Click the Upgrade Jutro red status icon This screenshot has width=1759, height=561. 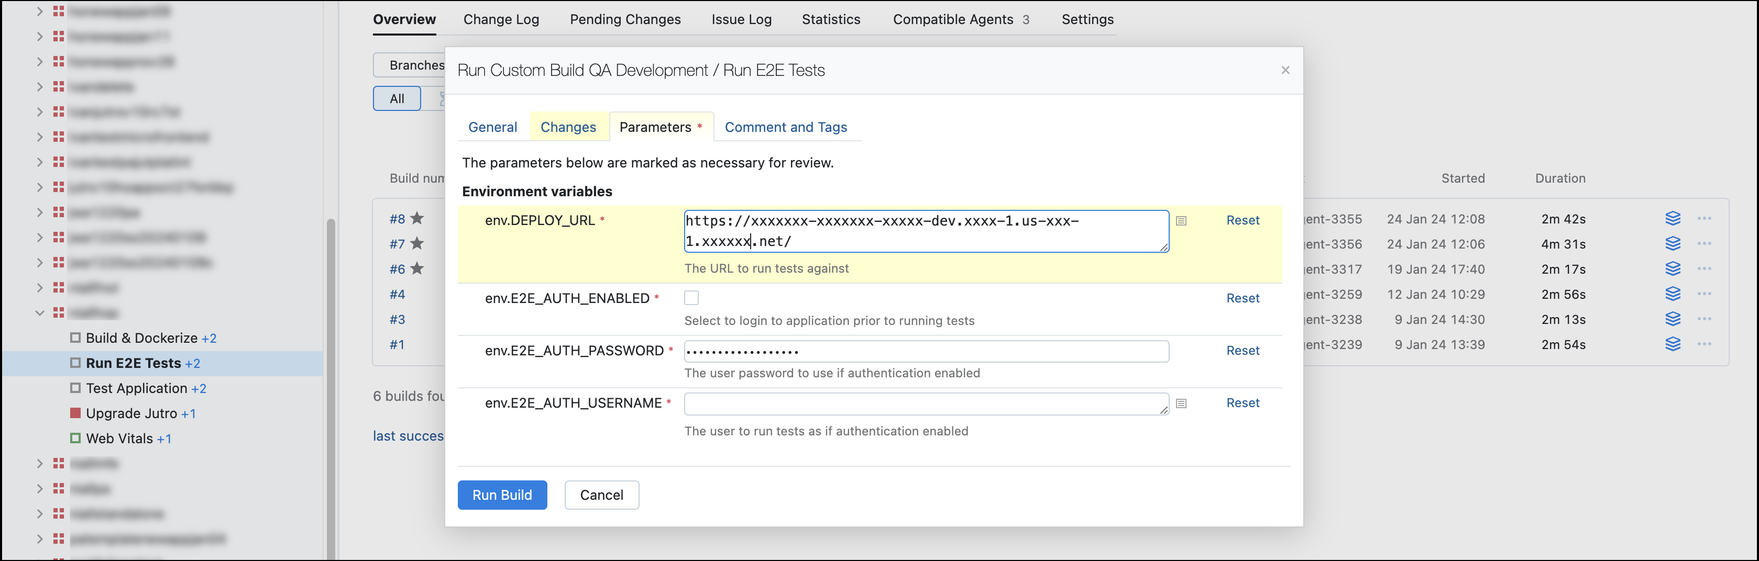coord(75,413)
